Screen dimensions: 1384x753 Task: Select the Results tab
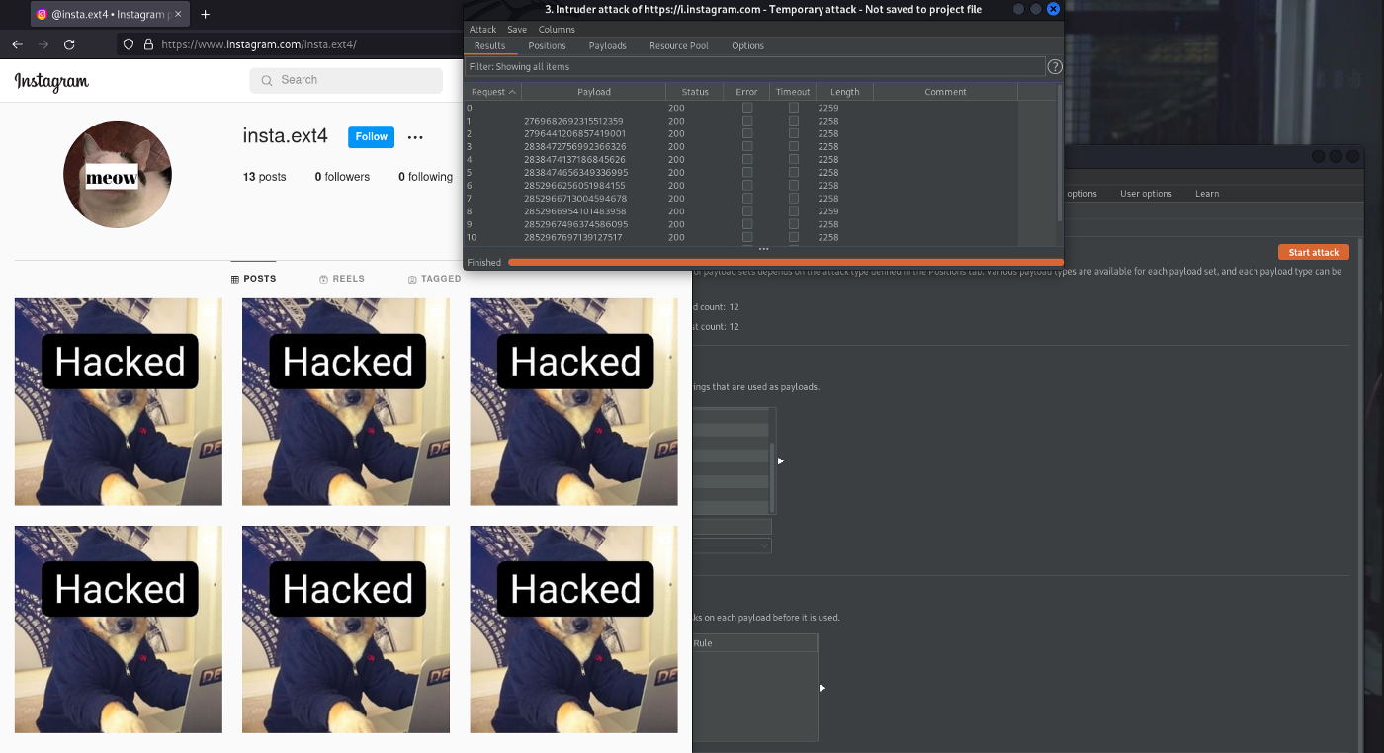coord(489,46)
